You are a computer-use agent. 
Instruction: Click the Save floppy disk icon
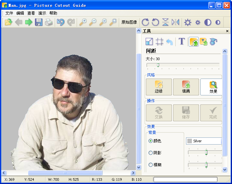tap(39, 22)
